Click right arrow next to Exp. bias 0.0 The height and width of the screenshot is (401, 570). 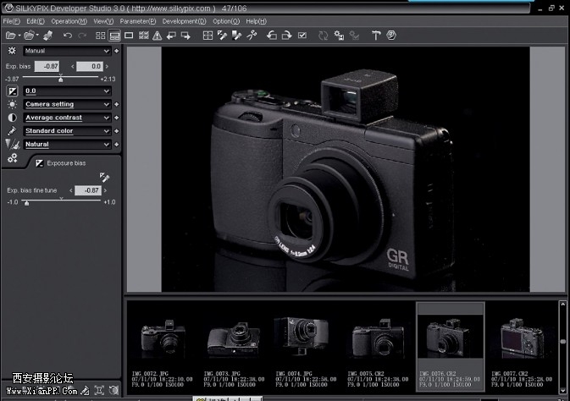(x=108, y=66)
